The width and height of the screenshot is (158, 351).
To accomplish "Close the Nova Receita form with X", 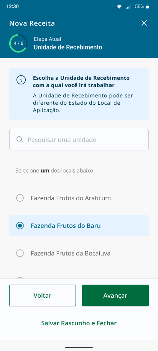I will point(144,23).
